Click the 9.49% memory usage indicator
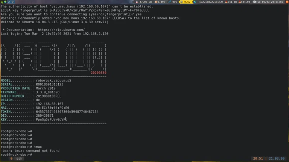 coord(160,2)
